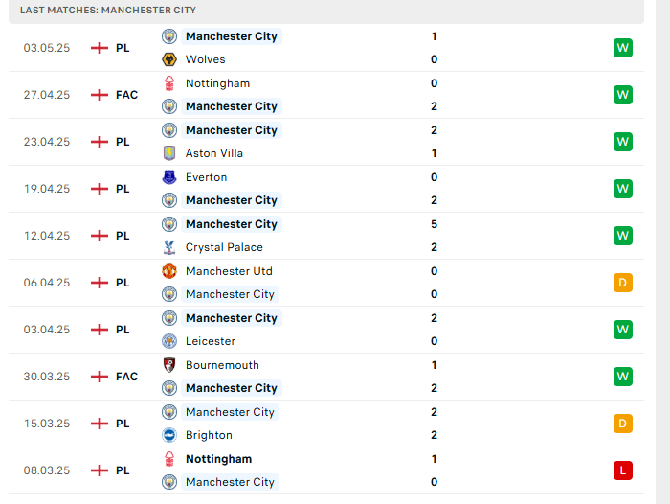Open the D badge for Brighton match

(622, 424)
